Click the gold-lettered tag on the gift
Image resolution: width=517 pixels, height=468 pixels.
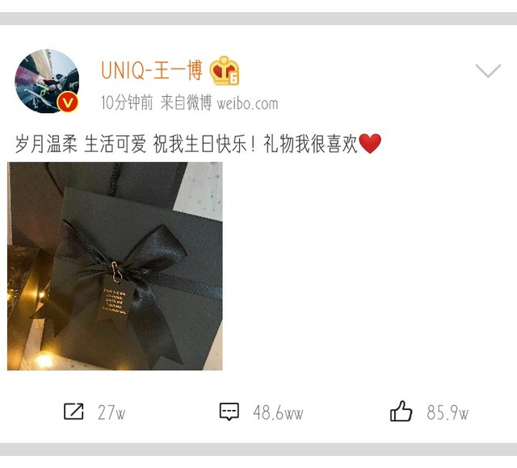[114, 299]
